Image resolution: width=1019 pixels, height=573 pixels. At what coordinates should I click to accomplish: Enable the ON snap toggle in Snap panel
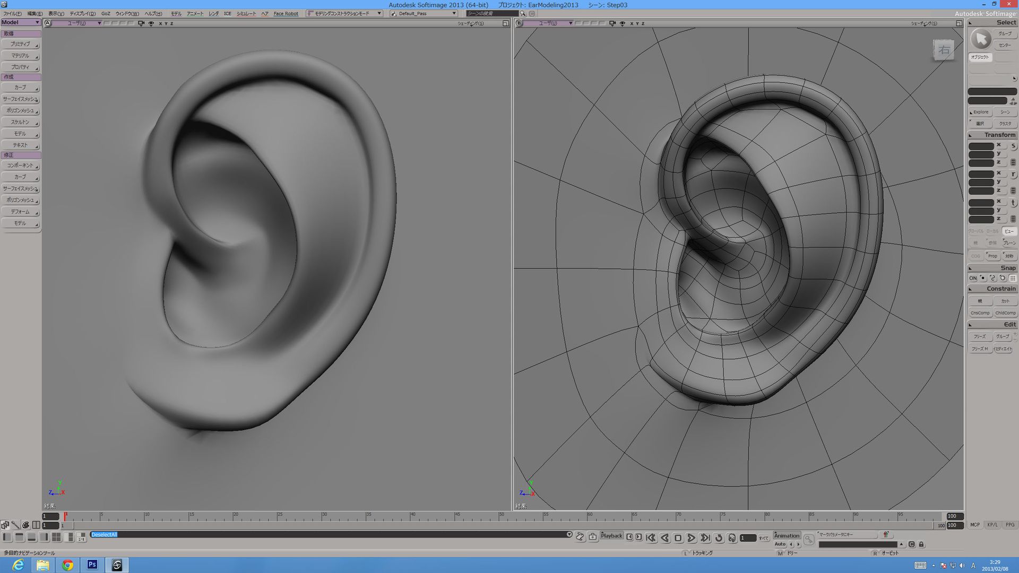click(x=973, y=278)
